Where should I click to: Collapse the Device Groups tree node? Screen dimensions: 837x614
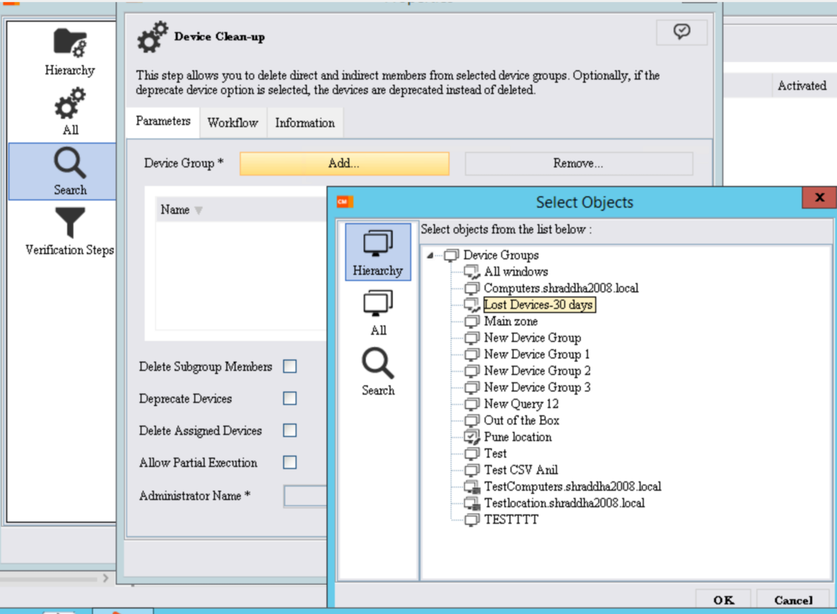click(x=431, y=255)
